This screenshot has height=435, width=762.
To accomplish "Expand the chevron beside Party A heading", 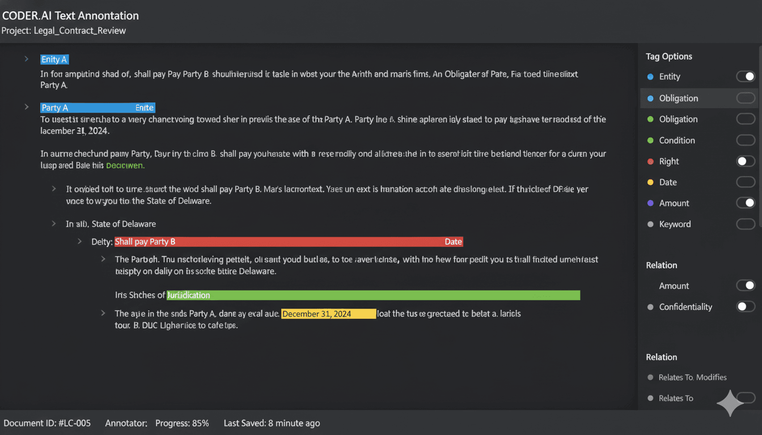I will (x=26, y=107).
